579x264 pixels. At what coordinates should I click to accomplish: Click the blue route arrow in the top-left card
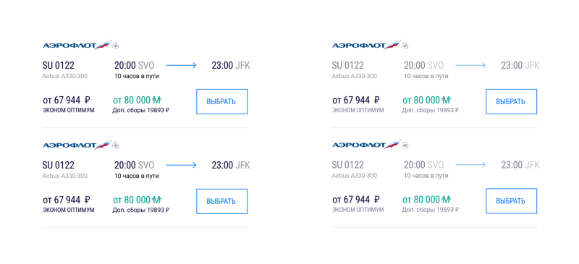pos(182,66)
